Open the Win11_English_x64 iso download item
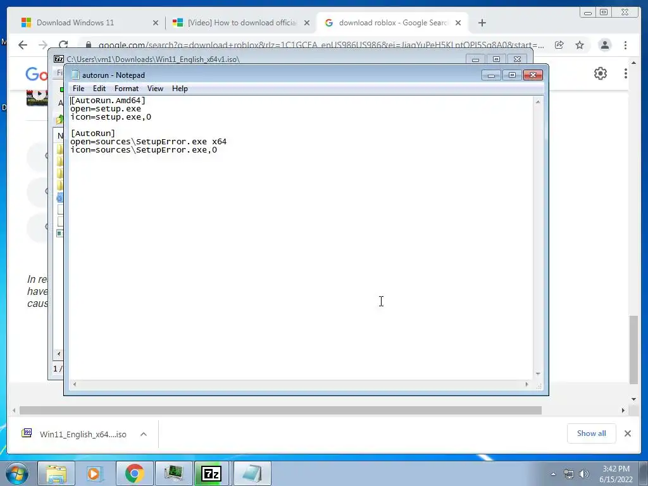The image size is (648, 486). (75, 434)
